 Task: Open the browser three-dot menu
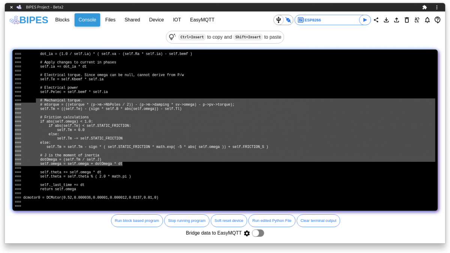pyautogui.click(x=437, y=7)
